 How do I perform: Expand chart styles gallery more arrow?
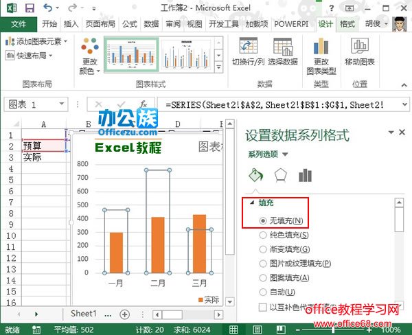(x=218, y=68)
